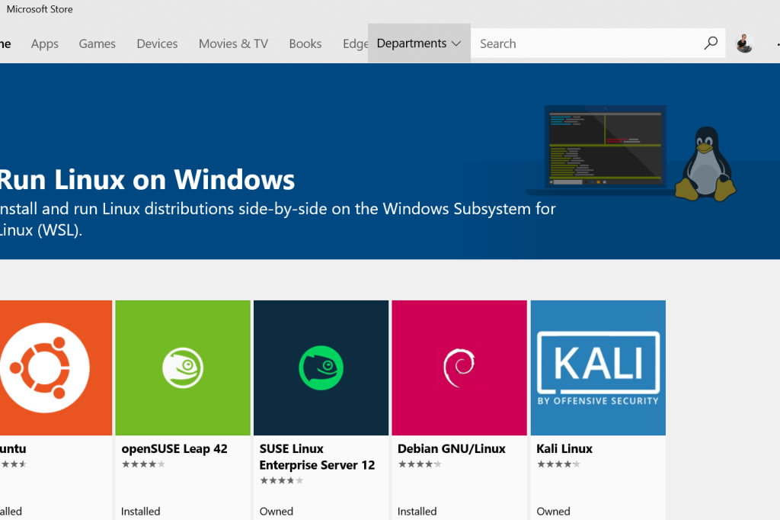
Task: Click the search magnifier icon
Action: click(x=711, y=43)
